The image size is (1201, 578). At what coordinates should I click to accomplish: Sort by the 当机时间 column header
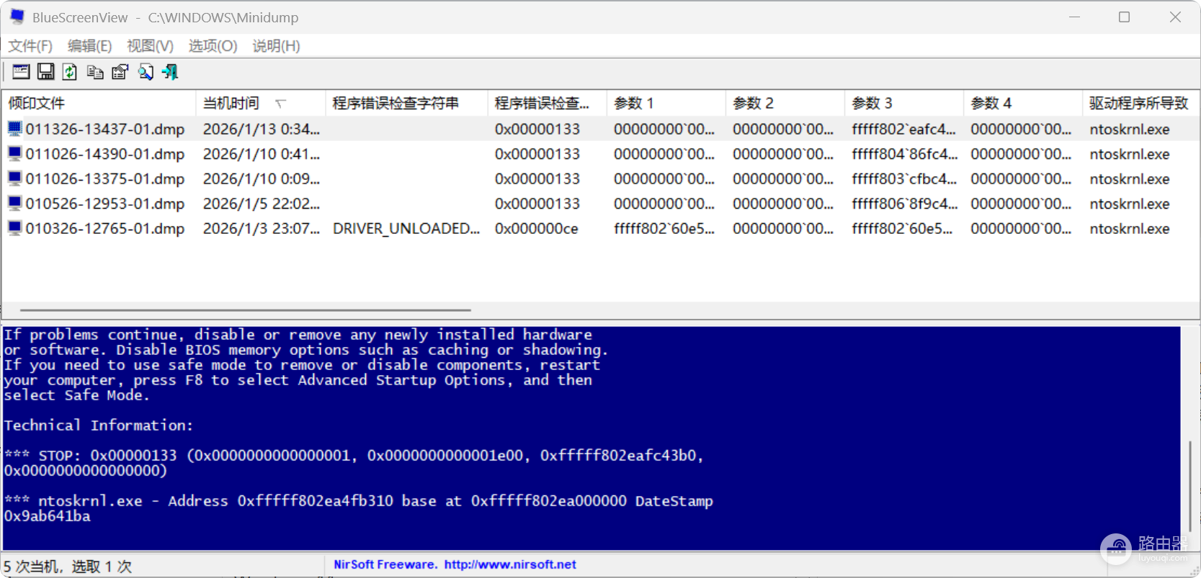point(261,103)
